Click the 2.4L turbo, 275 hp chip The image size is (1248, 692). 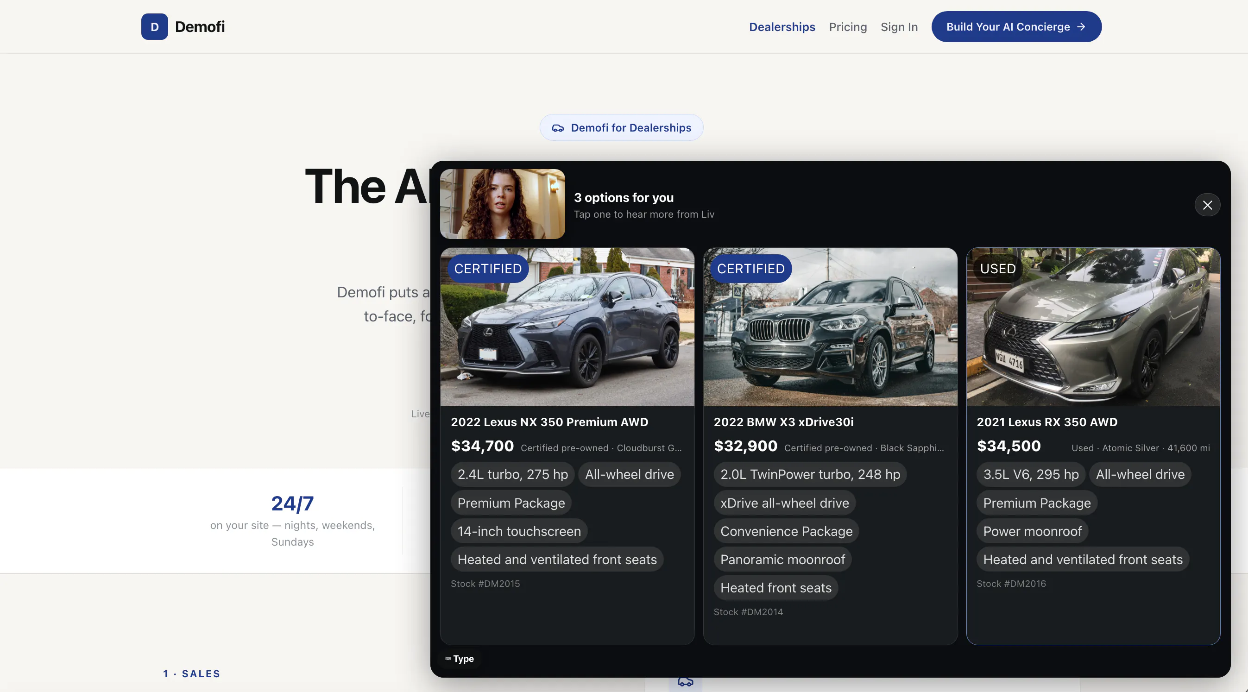[512, 474]
